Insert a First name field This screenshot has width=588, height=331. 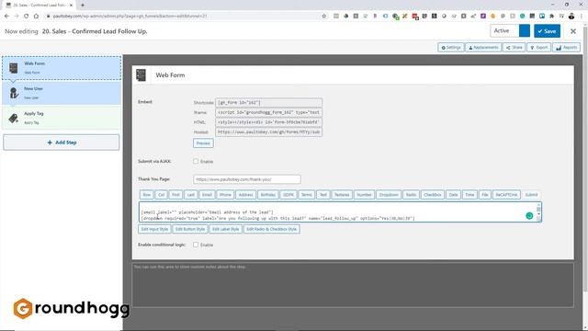pos(175,195)
